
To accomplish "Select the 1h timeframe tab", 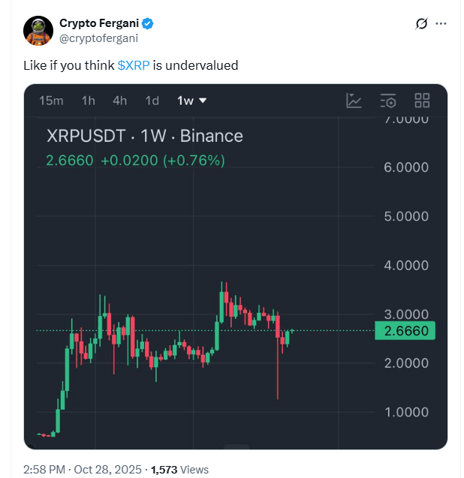I will (x=88, y=101).
